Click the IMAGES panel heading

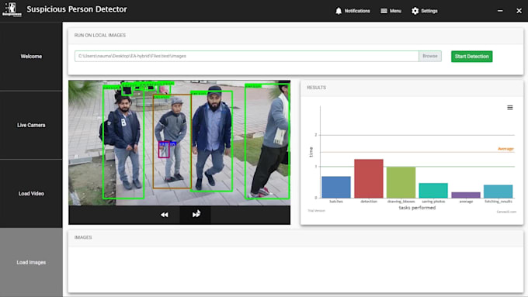point(83,237)
